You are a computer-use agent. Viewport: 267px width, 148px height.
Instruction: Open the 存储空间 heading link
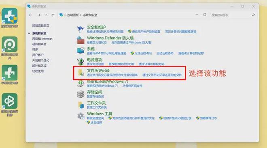coord(95,92)
